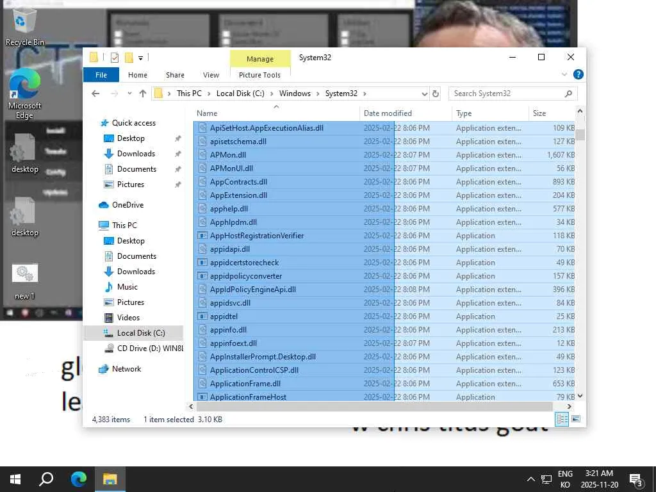Expand the chevron after System32 in address bar
This screenshot has height=492, width=656.
click(365, 94)
